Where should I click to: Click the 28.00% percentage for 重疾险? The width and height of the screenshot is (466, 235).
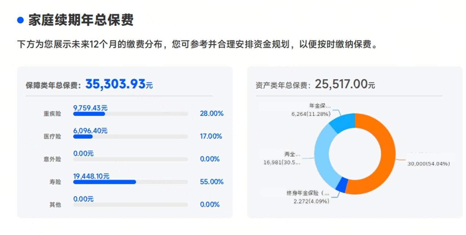pyautogui.click(x=211, y=114)
